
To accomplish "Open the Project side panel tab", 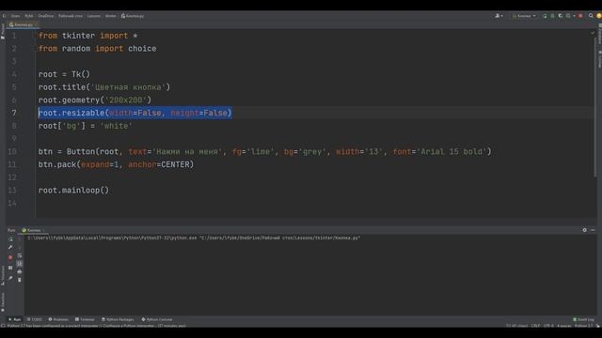I will coord(3,32).
